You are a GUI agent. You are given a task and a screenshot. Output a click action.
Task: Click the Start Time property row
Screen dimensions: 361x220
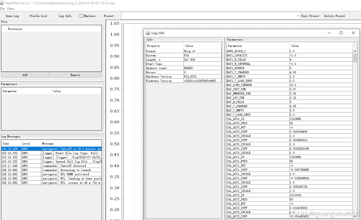click(x=184, y=64)
